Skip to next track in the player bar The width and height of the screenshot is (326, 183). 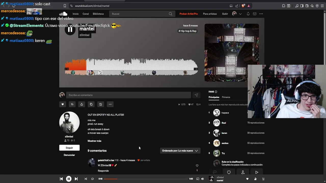click(x=76, y=179)
